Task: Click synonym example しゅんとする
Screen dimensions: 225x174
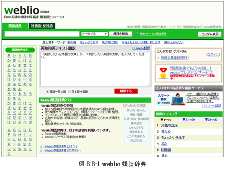Action: click(136, 128)
